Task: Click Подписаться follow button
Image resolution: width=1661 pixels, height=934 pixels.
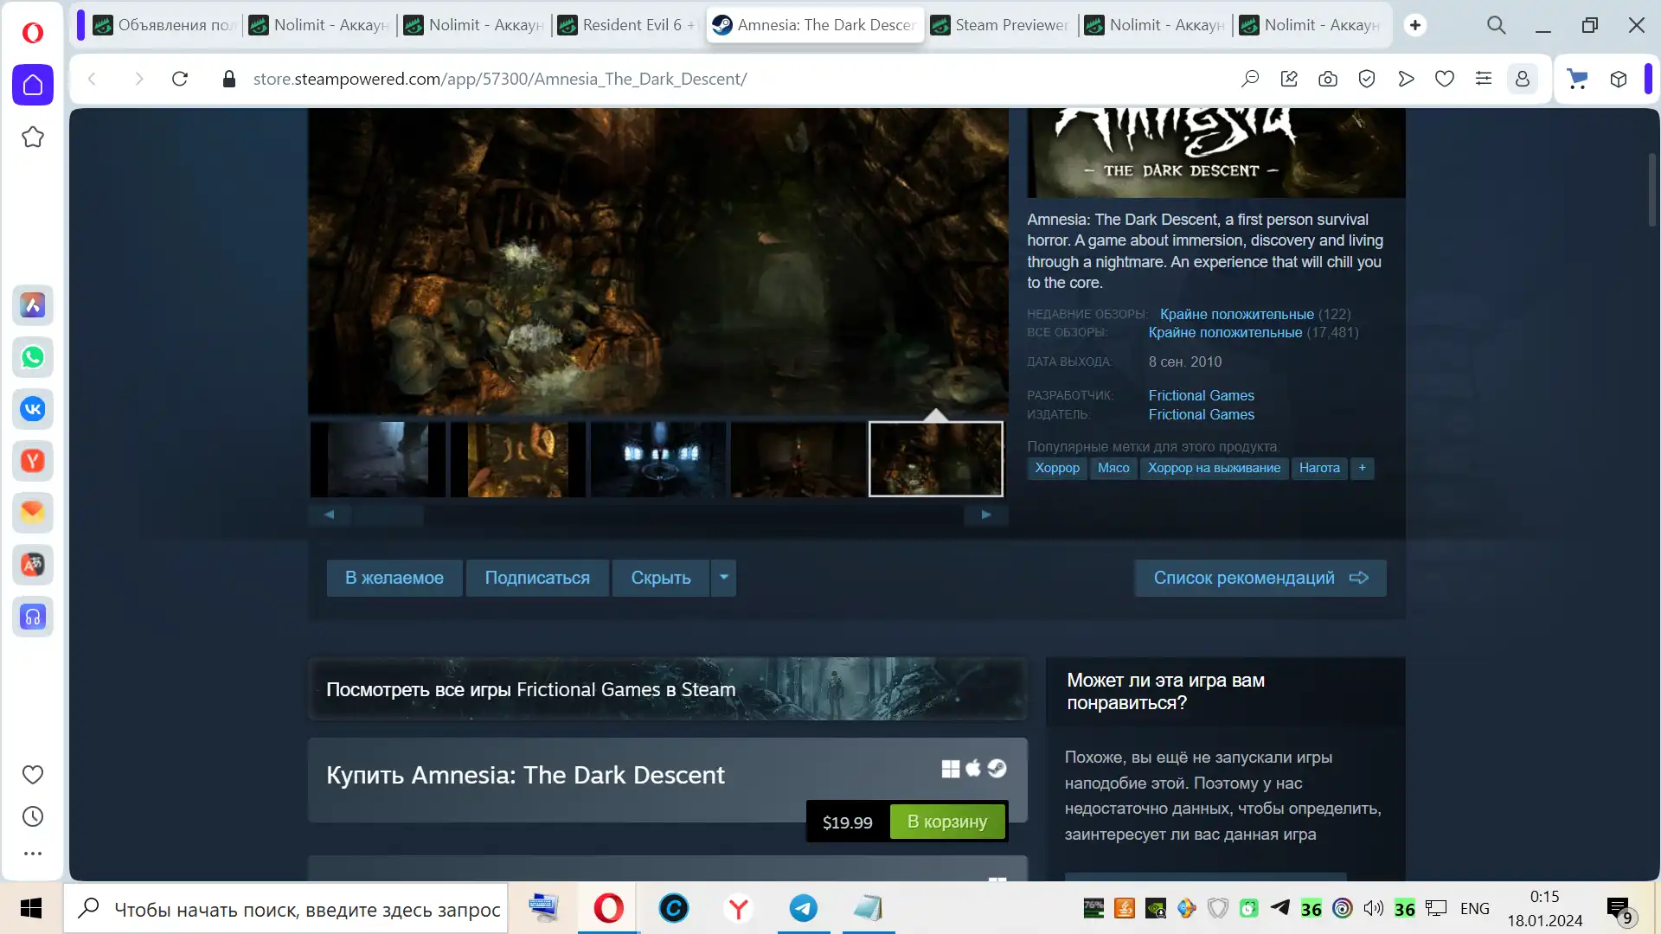Action: pyautogui.click(x=537, y=578)
